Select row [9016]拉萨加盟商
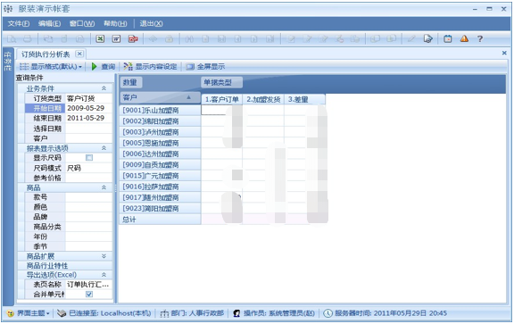The width and height of the screenshot is (514, 324). 160,187
